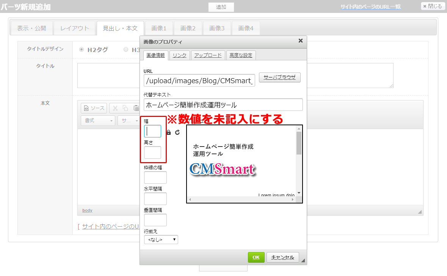Click the lock aspect ratio icon
447x276 pixels.
(x=169, y=132)
